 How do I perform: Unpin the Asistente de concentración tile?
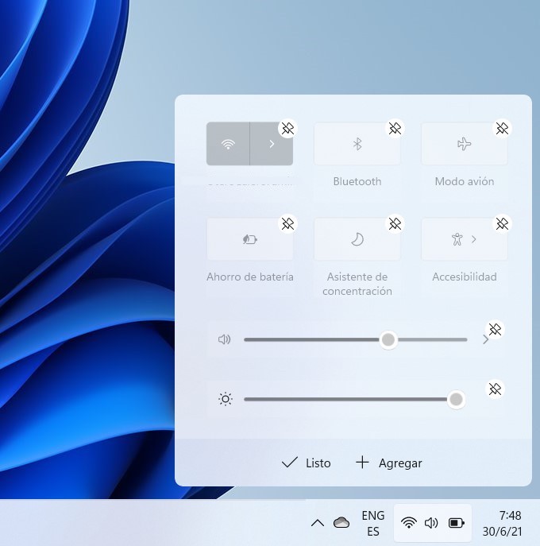tap(395, 224)
